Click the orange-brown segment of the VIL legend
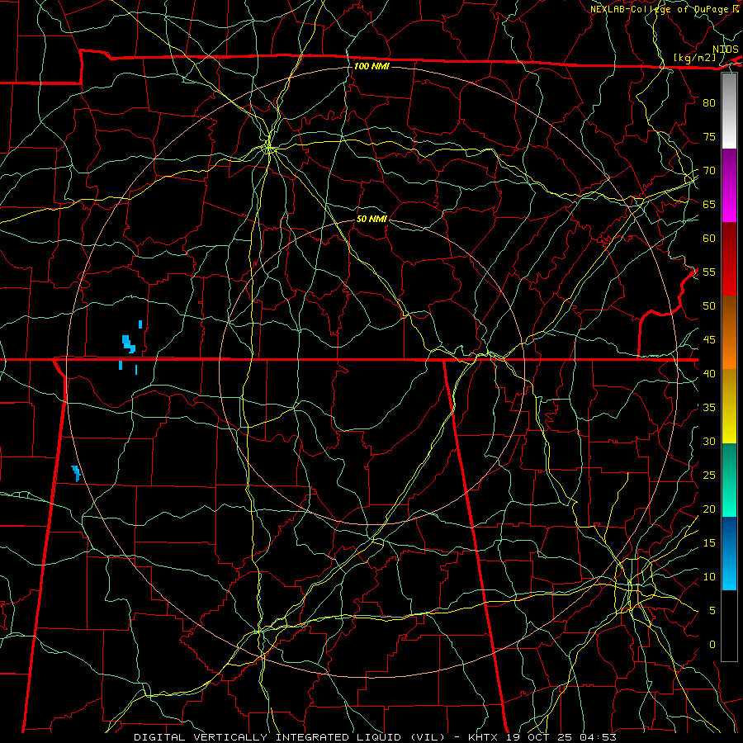This screenshot has height=743, width=743. 729,332
